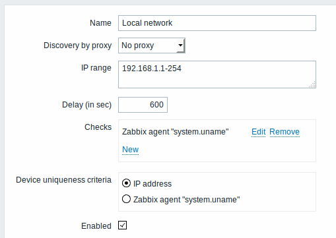Click the Device uniqueness criteria label
Screen dimensions: 336x238
pyautogui.click(x=63, y=180)
